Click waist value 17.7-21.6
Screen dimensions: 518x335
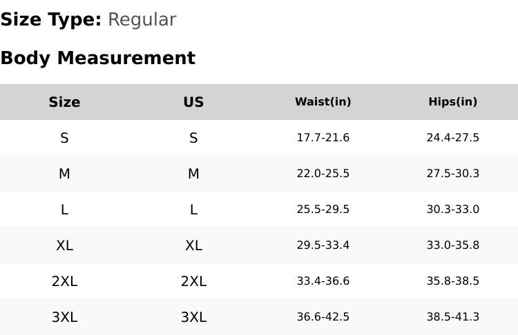pyautogui.click(x=323, y=138)
